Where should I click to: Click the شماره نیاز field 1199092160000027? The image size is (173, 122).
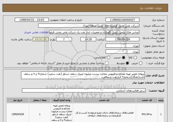[x=122, y=20]
